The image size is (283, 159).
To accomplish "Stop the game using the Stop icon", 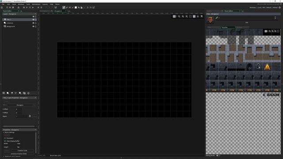I will [x=30, y=8].
